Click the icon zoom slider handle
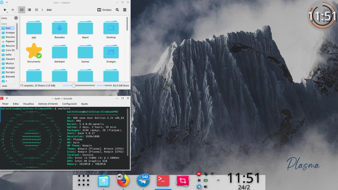The image size is (338, 190). pyautogui.click(x=74, y=85)
